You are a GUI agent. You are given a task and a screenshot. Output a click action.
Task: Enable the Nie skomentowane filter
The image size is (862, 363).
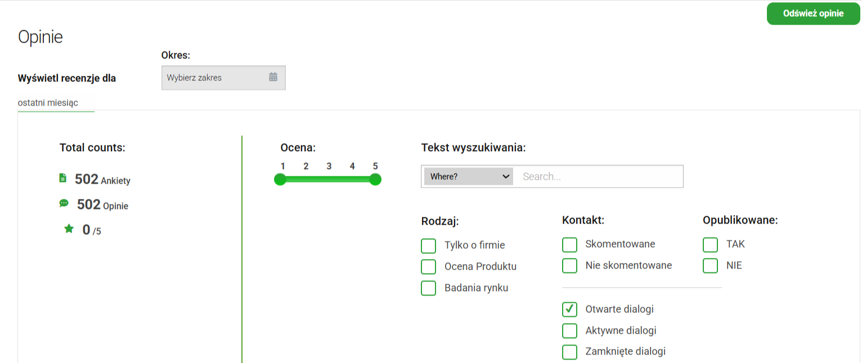pyautogui.click(x=569, y=266)
